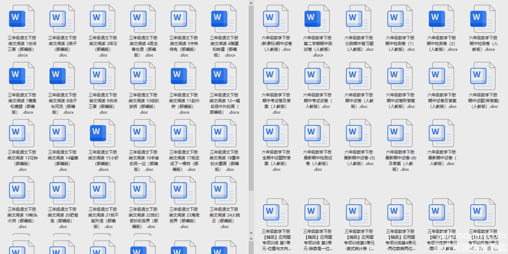Click the left pane vertical scrollbar thumb
Image resolution: width=508 pixels, height=254 pixels.
(x=251, y=98)
